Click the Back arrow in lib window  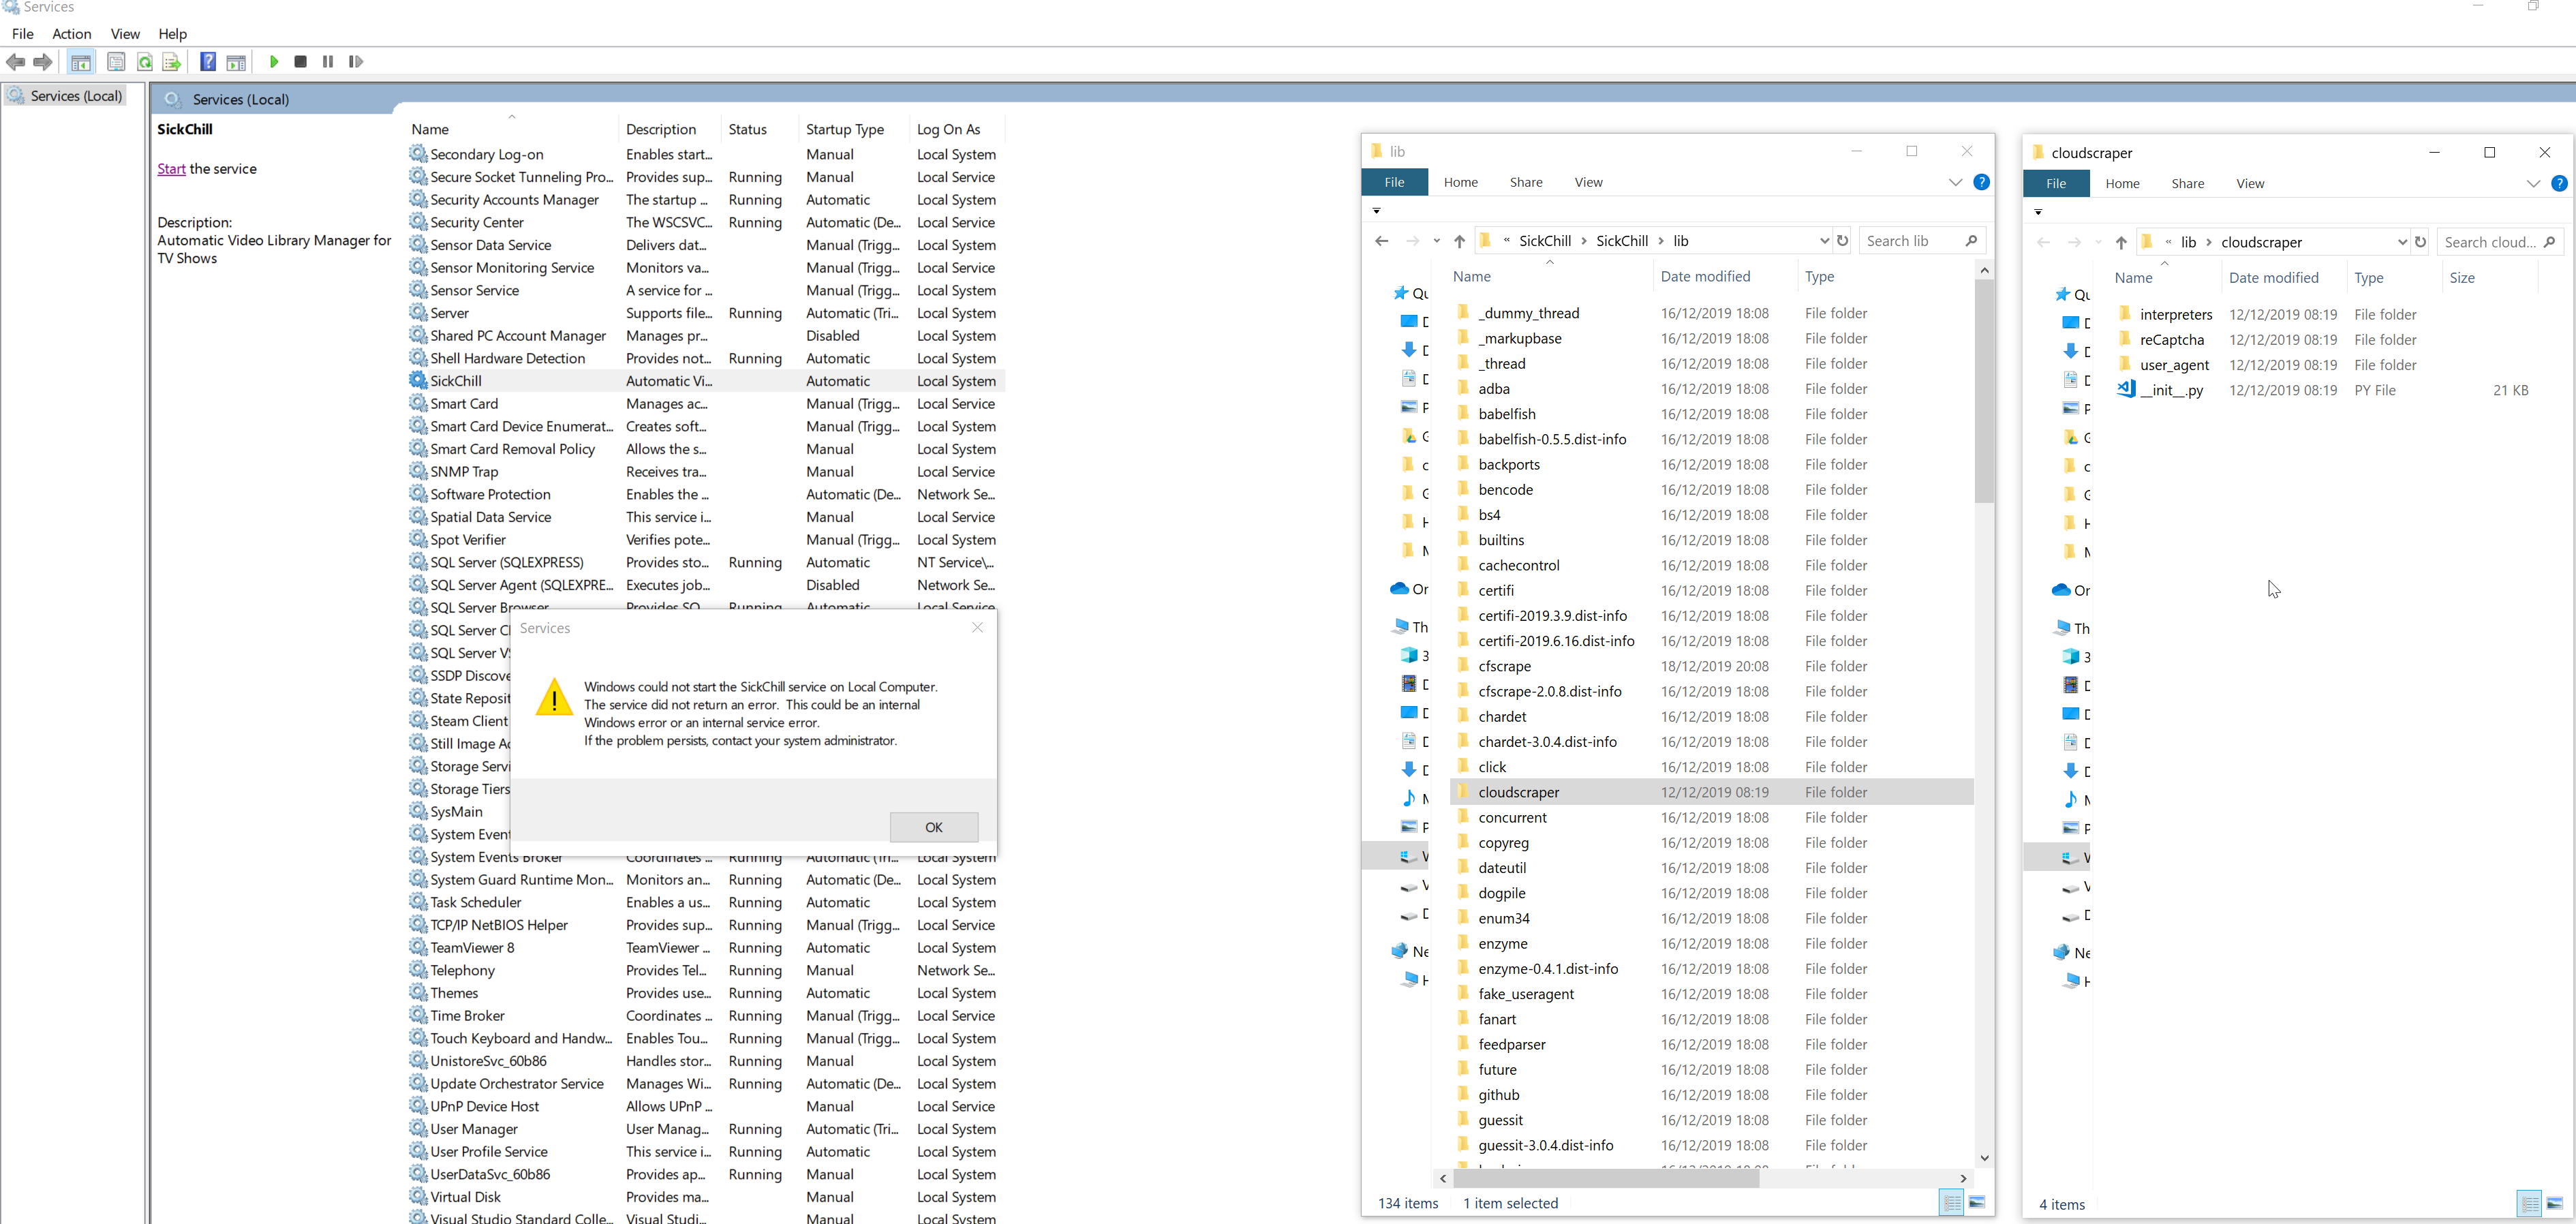tap(1382, 241)
